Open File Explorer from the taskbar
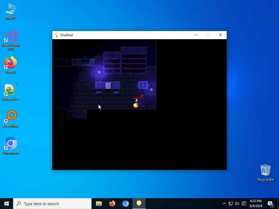 pos(99,204)
